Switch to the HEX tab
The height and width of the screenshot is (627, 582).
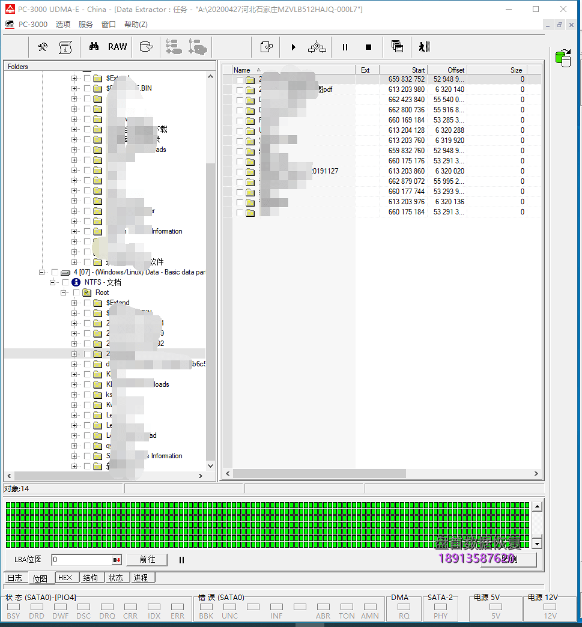65,578
